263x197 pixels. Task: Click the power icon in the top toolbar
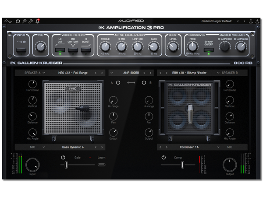coord(18,21)
